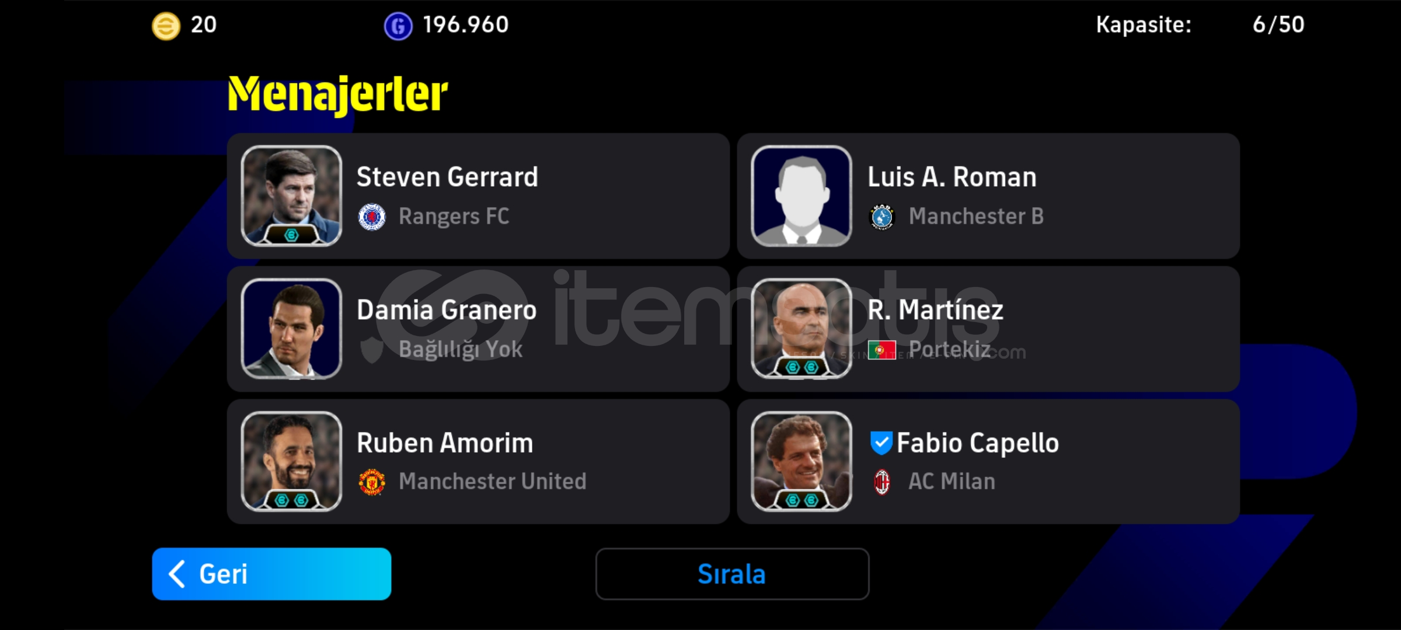The width and height of the screenshot is (1401, 630).
Task: Select Fabio Capello's portrait thumbnail
Action: 801,461
